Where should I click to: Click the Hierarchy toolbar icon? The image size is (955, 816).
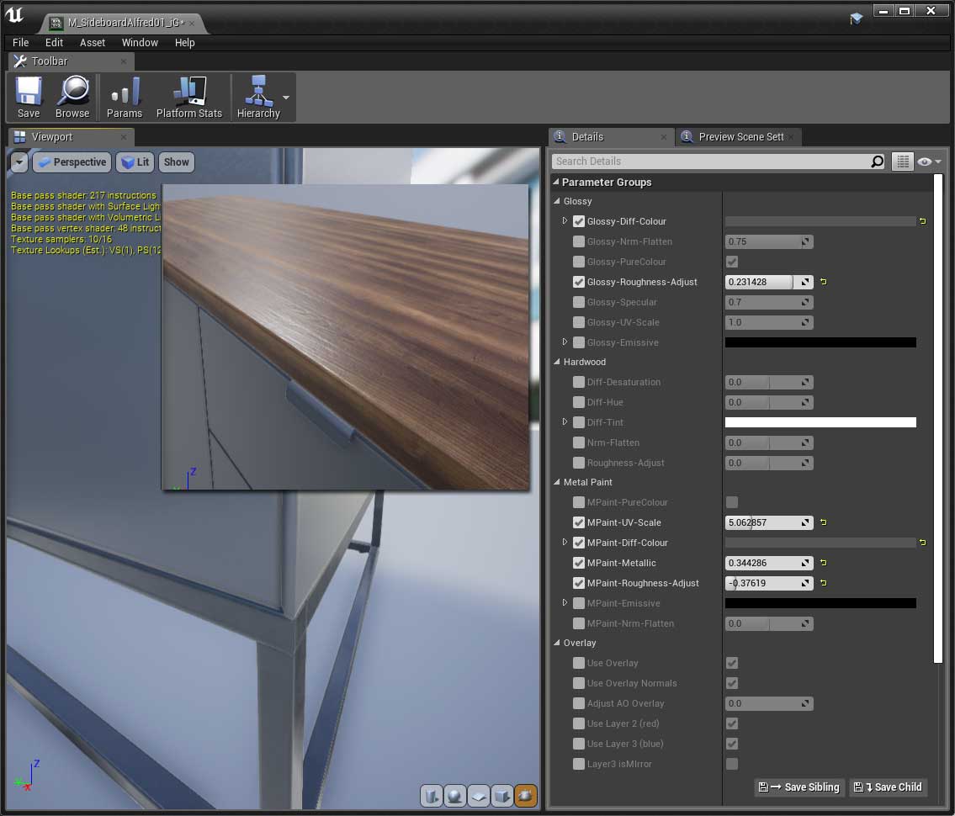[x=258, y=97]
